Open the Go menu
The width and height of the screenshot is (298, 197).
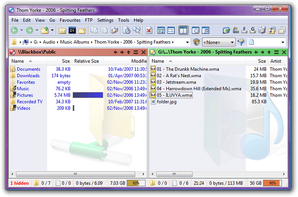click(52, 20)
